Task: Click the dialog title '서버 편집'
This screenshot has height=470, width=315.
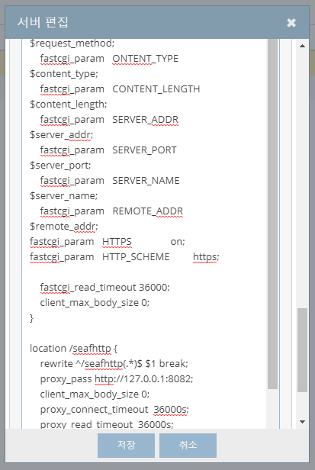Action: (43, 22)
